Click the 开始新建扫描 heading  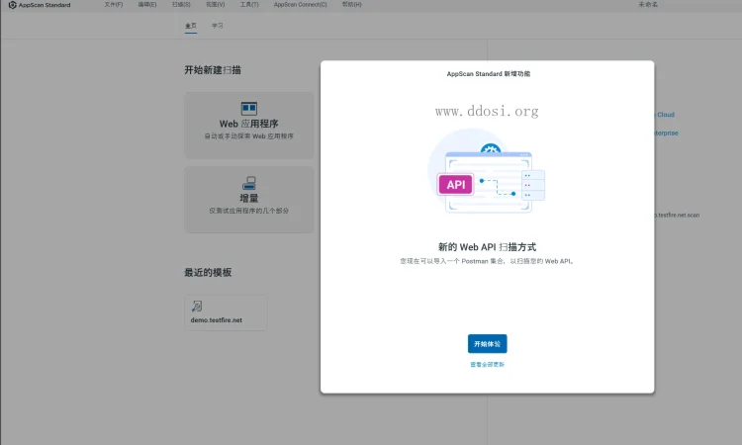click(x=213, y=70)
